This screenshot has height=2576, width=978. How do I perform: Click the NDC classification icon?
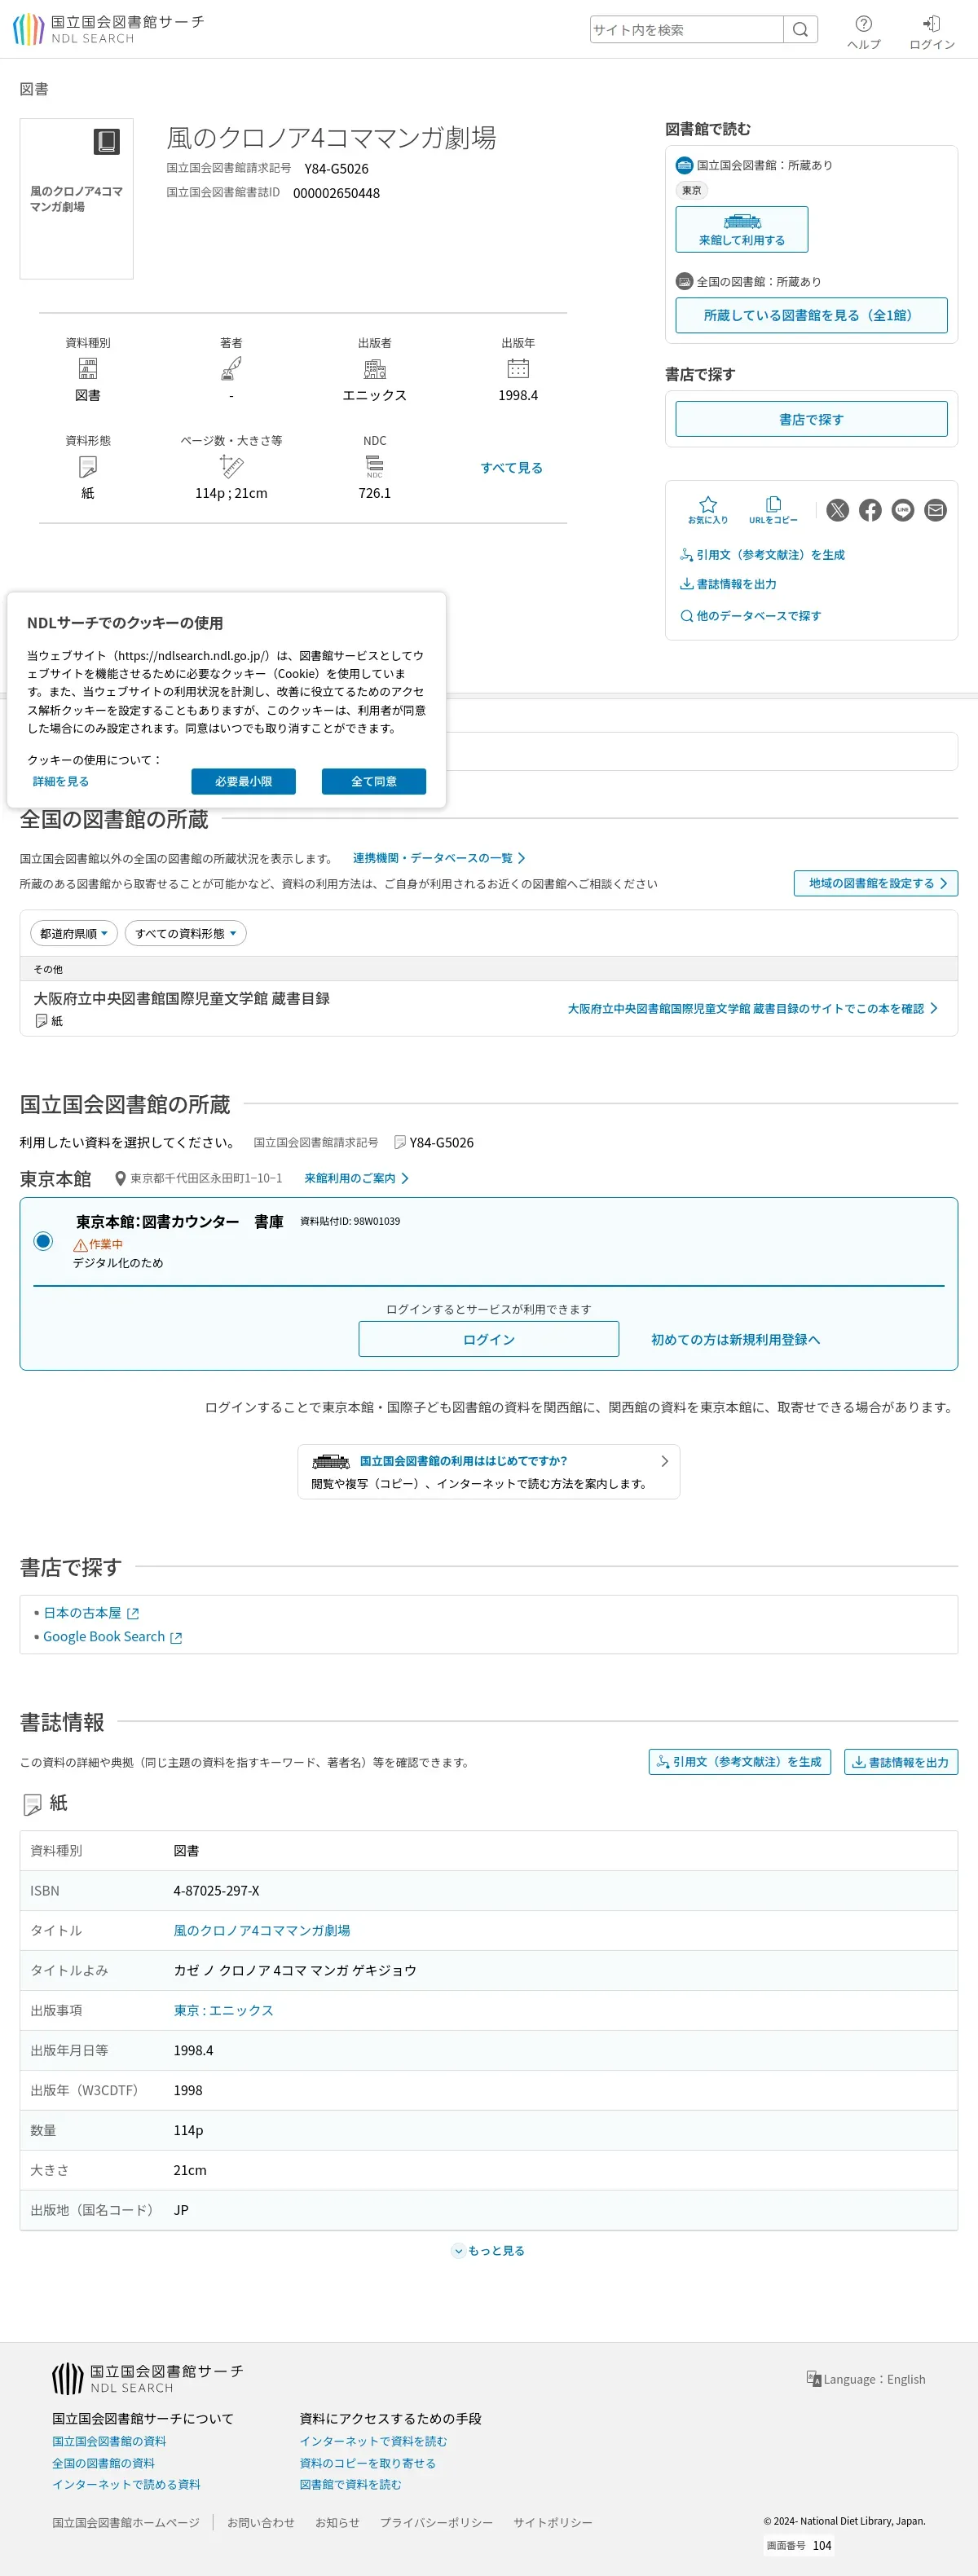375,467
